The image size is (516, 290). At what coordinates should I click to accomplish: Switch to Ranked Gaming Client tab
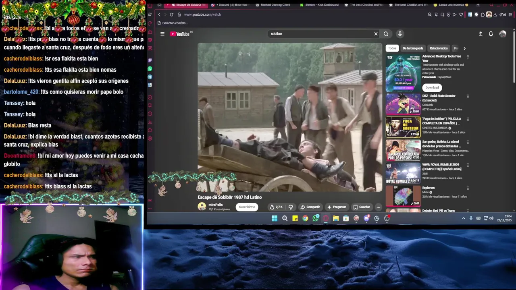273,5
